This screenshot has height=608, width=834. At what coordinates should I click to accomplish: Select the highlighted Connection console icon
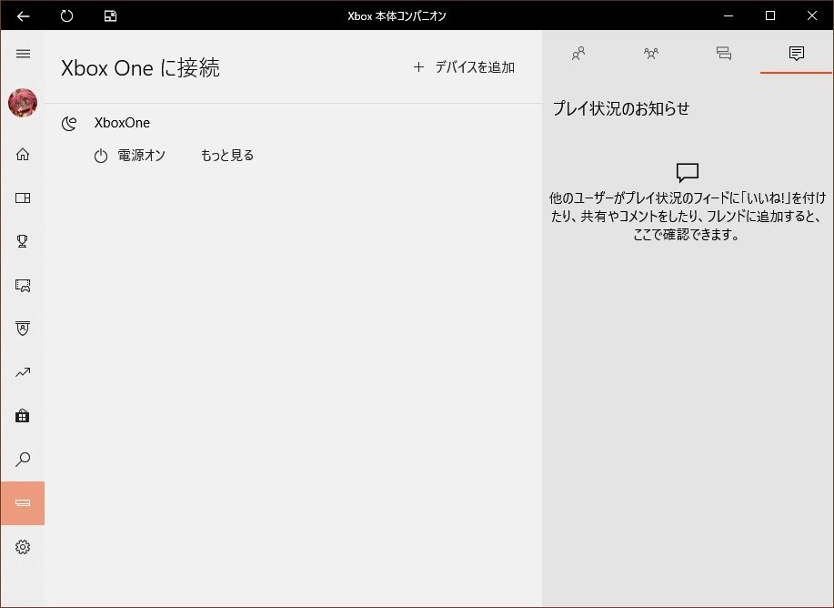click(x=23, y=503)
